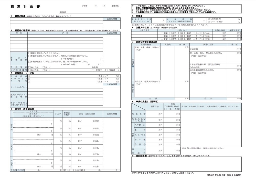Screen dimensions: 256x180
Task: Click the セールスポイント entry area
Action: (65, 87)
